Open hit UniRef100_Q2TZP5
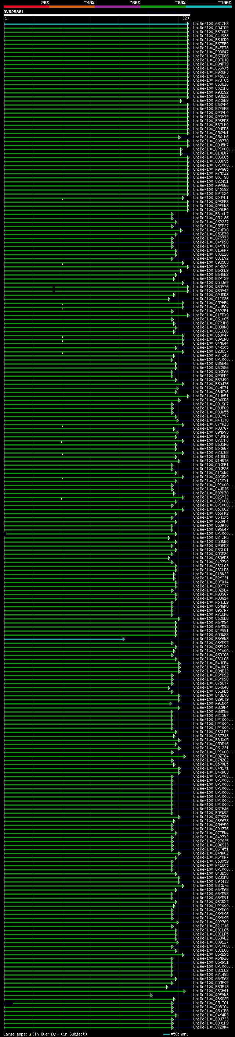The width and height of the screenshot is (235, 1037). click(211, 537)
